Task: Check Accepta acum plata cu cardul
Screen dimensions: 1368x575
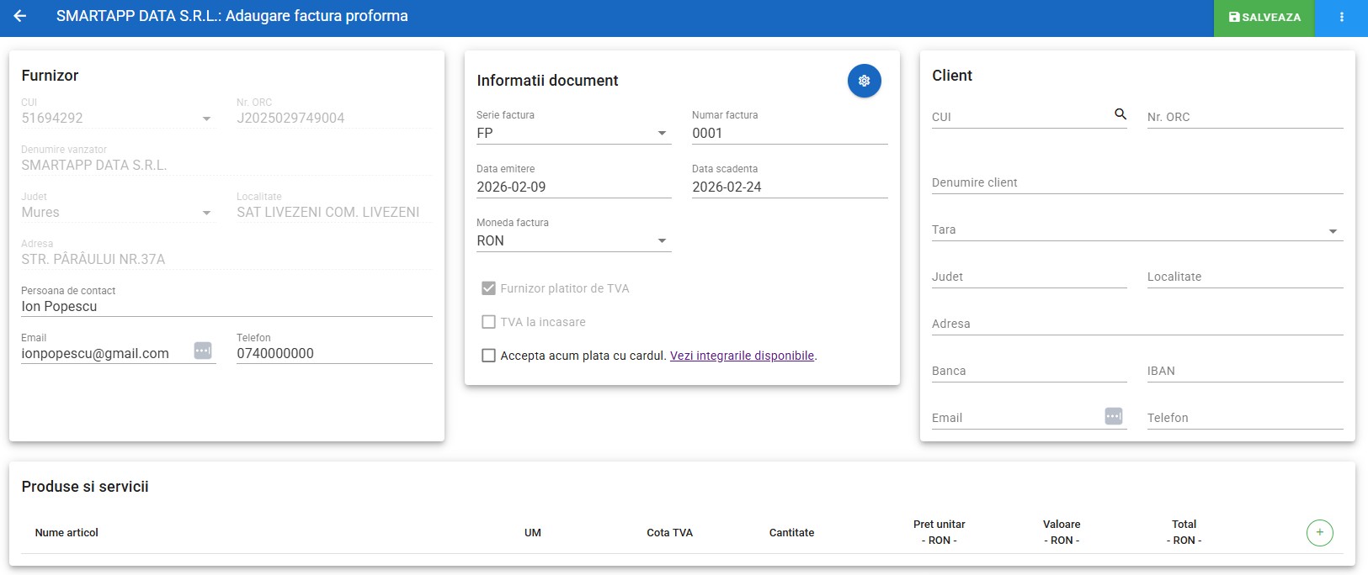Action: tap(488, 356)
